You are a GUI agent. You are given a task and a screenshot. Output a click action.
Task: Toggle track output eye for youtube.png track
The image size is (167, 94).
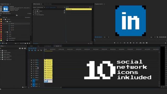pyautogui.click(x=38, y=60)
